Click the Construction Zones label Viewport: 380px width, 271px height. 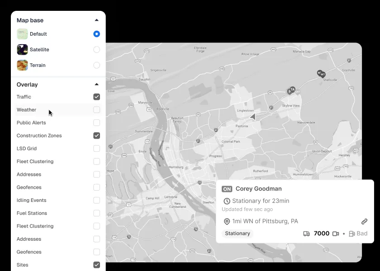39,135
